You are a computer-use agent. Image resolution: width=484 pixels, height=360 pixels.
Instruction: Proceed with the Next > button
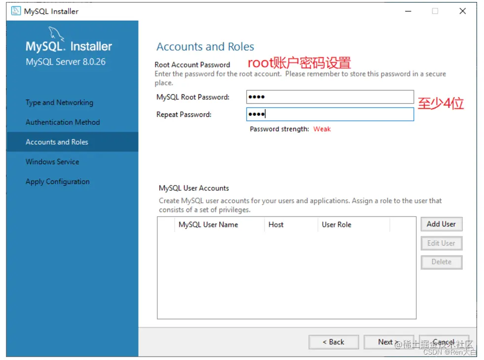coord(389,342)
